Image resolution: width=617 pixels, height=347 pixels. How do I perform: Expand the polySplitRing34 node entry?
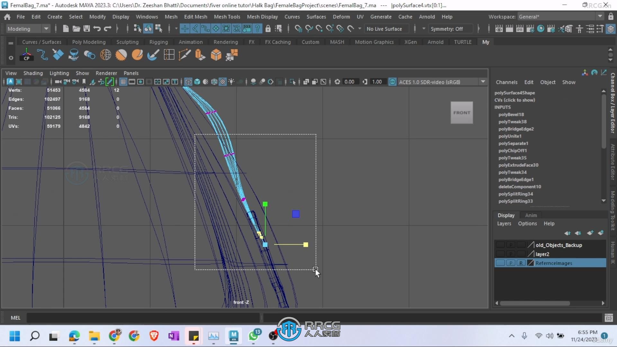516,194
